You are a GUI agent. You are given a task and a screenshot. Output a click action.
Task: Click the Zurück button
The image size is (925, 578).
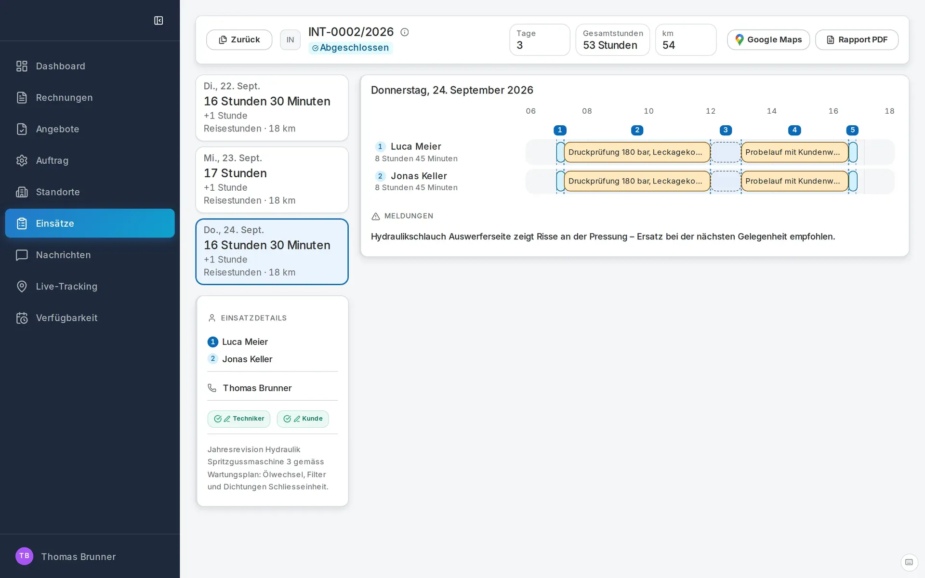point(239,39)
